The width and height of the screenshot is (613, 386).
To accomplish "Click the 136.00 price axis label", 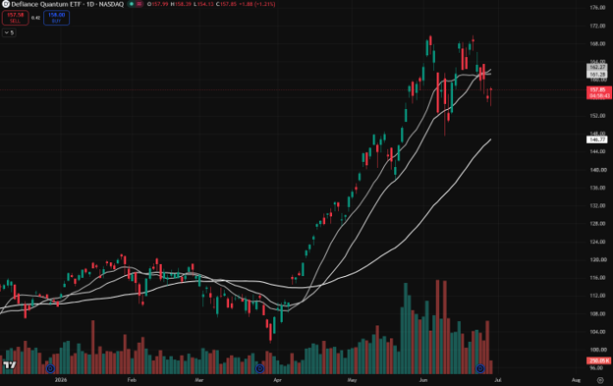I will [x=597, y=188].
